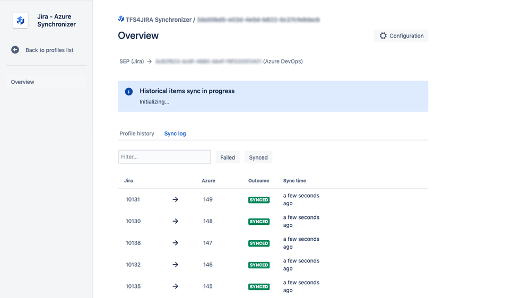Click Jira item 10132

(x=133, y=265)
